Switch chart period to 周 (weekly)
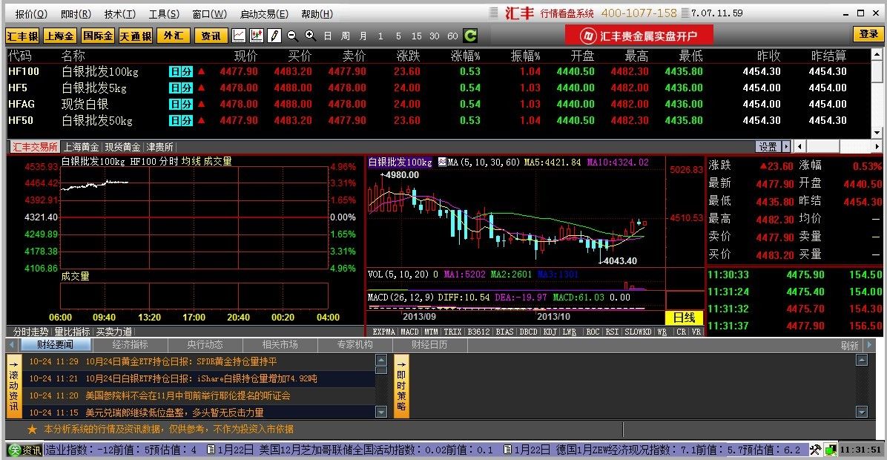887x460 pixels. point(346,36)
